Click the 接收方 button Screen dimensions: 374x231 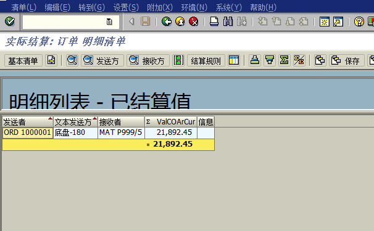tap(148, 60)
